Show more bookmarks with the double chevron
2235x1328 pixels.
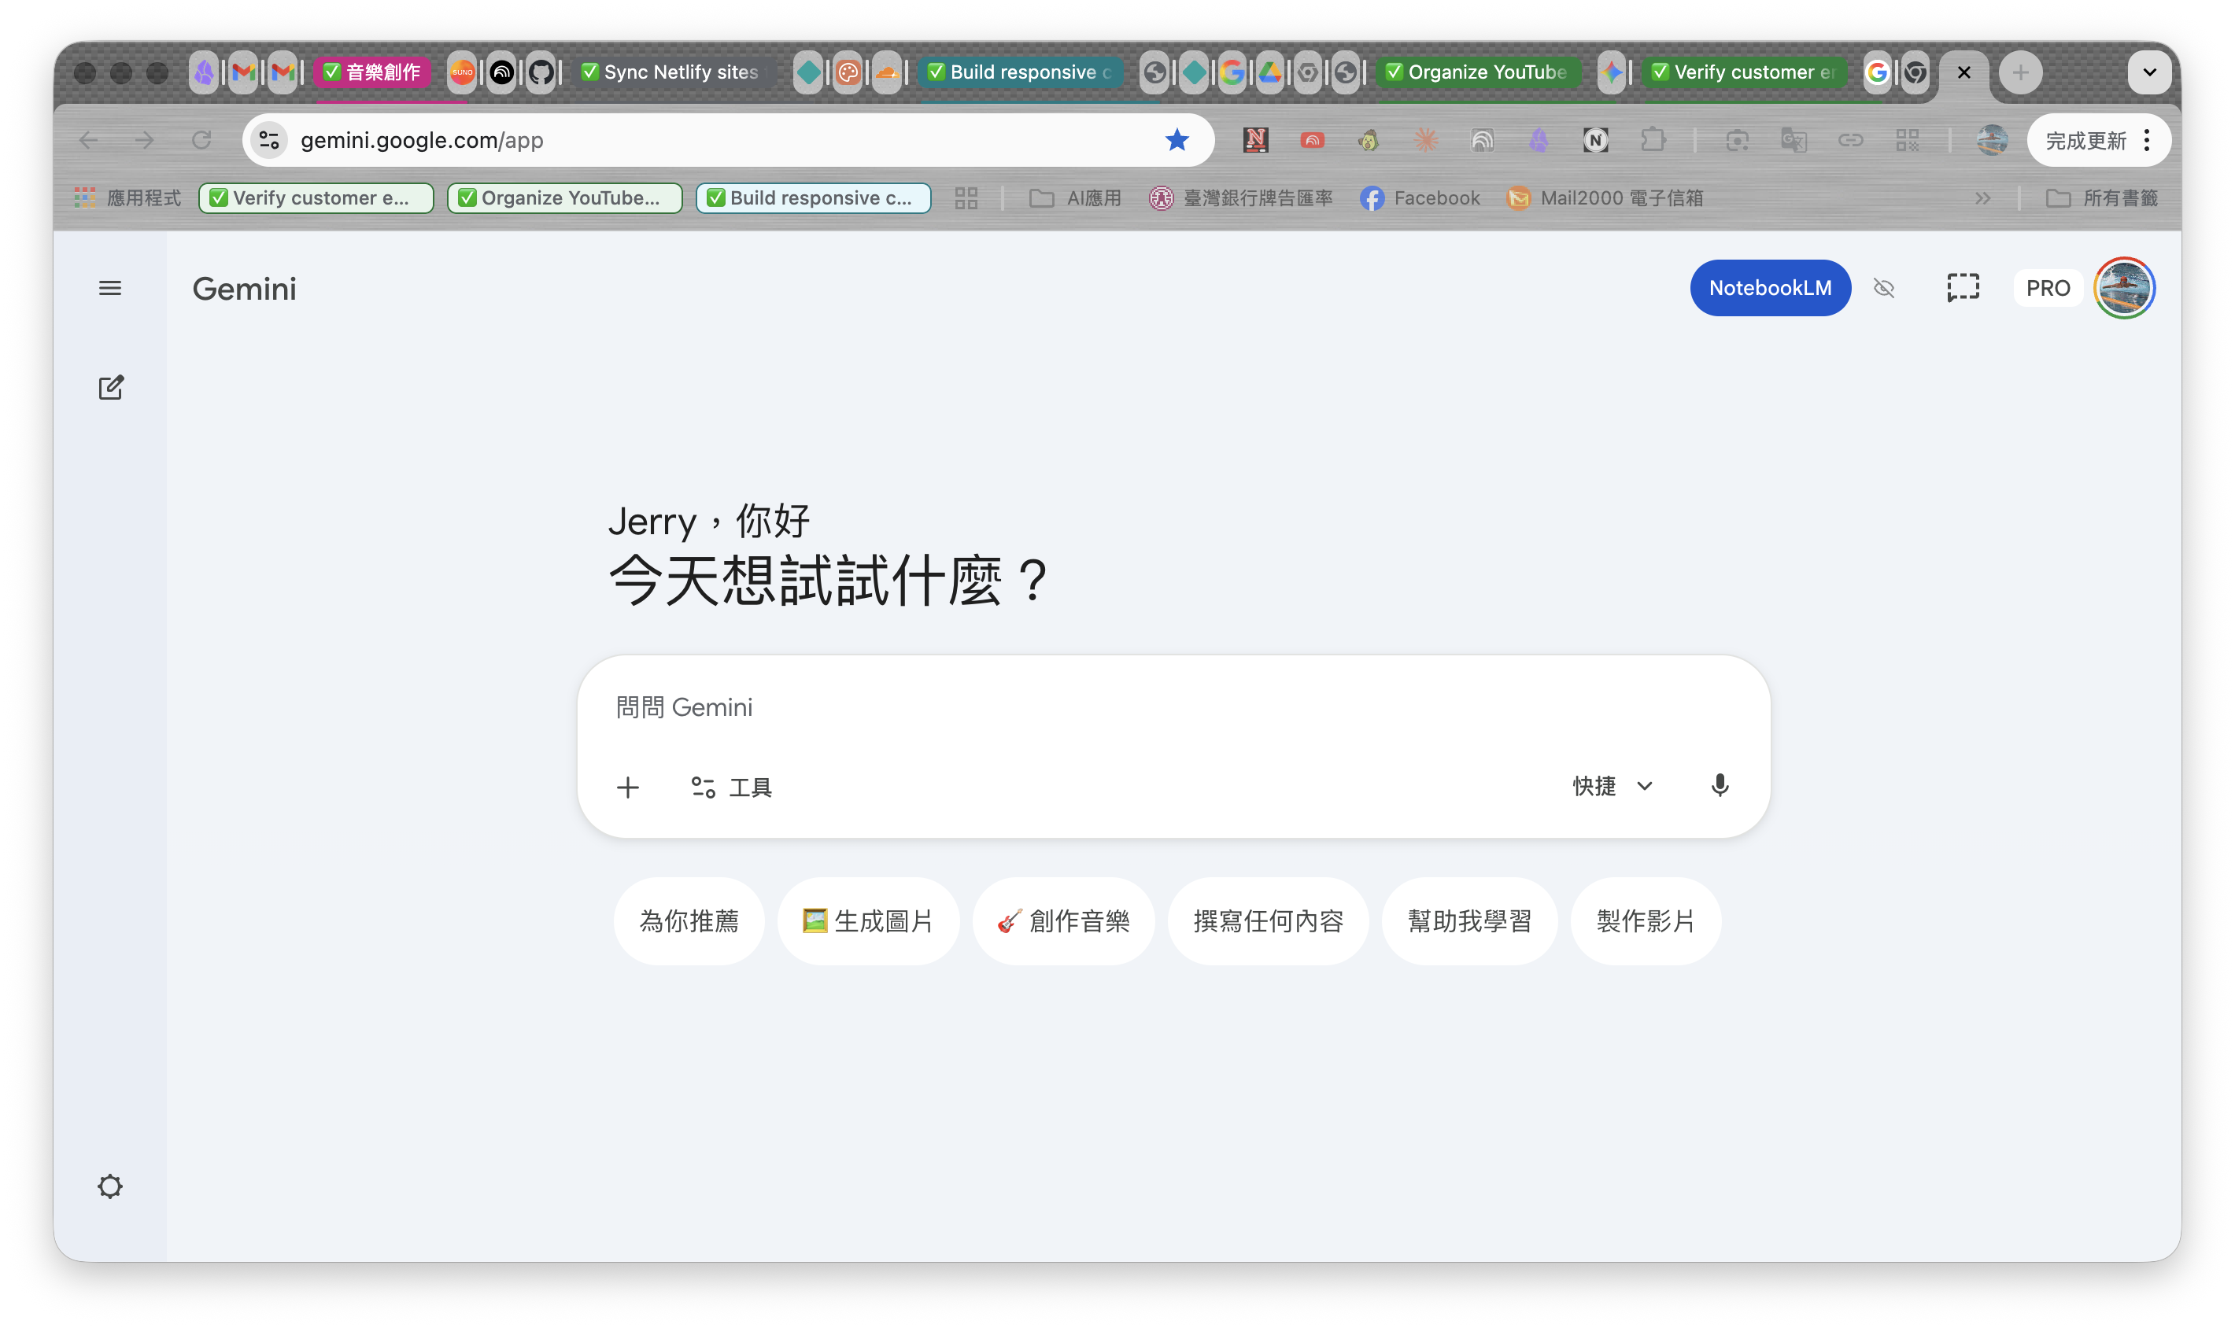coord(1982,197)
